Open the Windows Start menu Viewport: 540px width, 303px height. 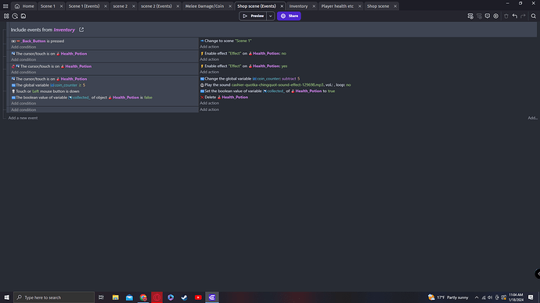pyautogui.click(x=6, y=298)
